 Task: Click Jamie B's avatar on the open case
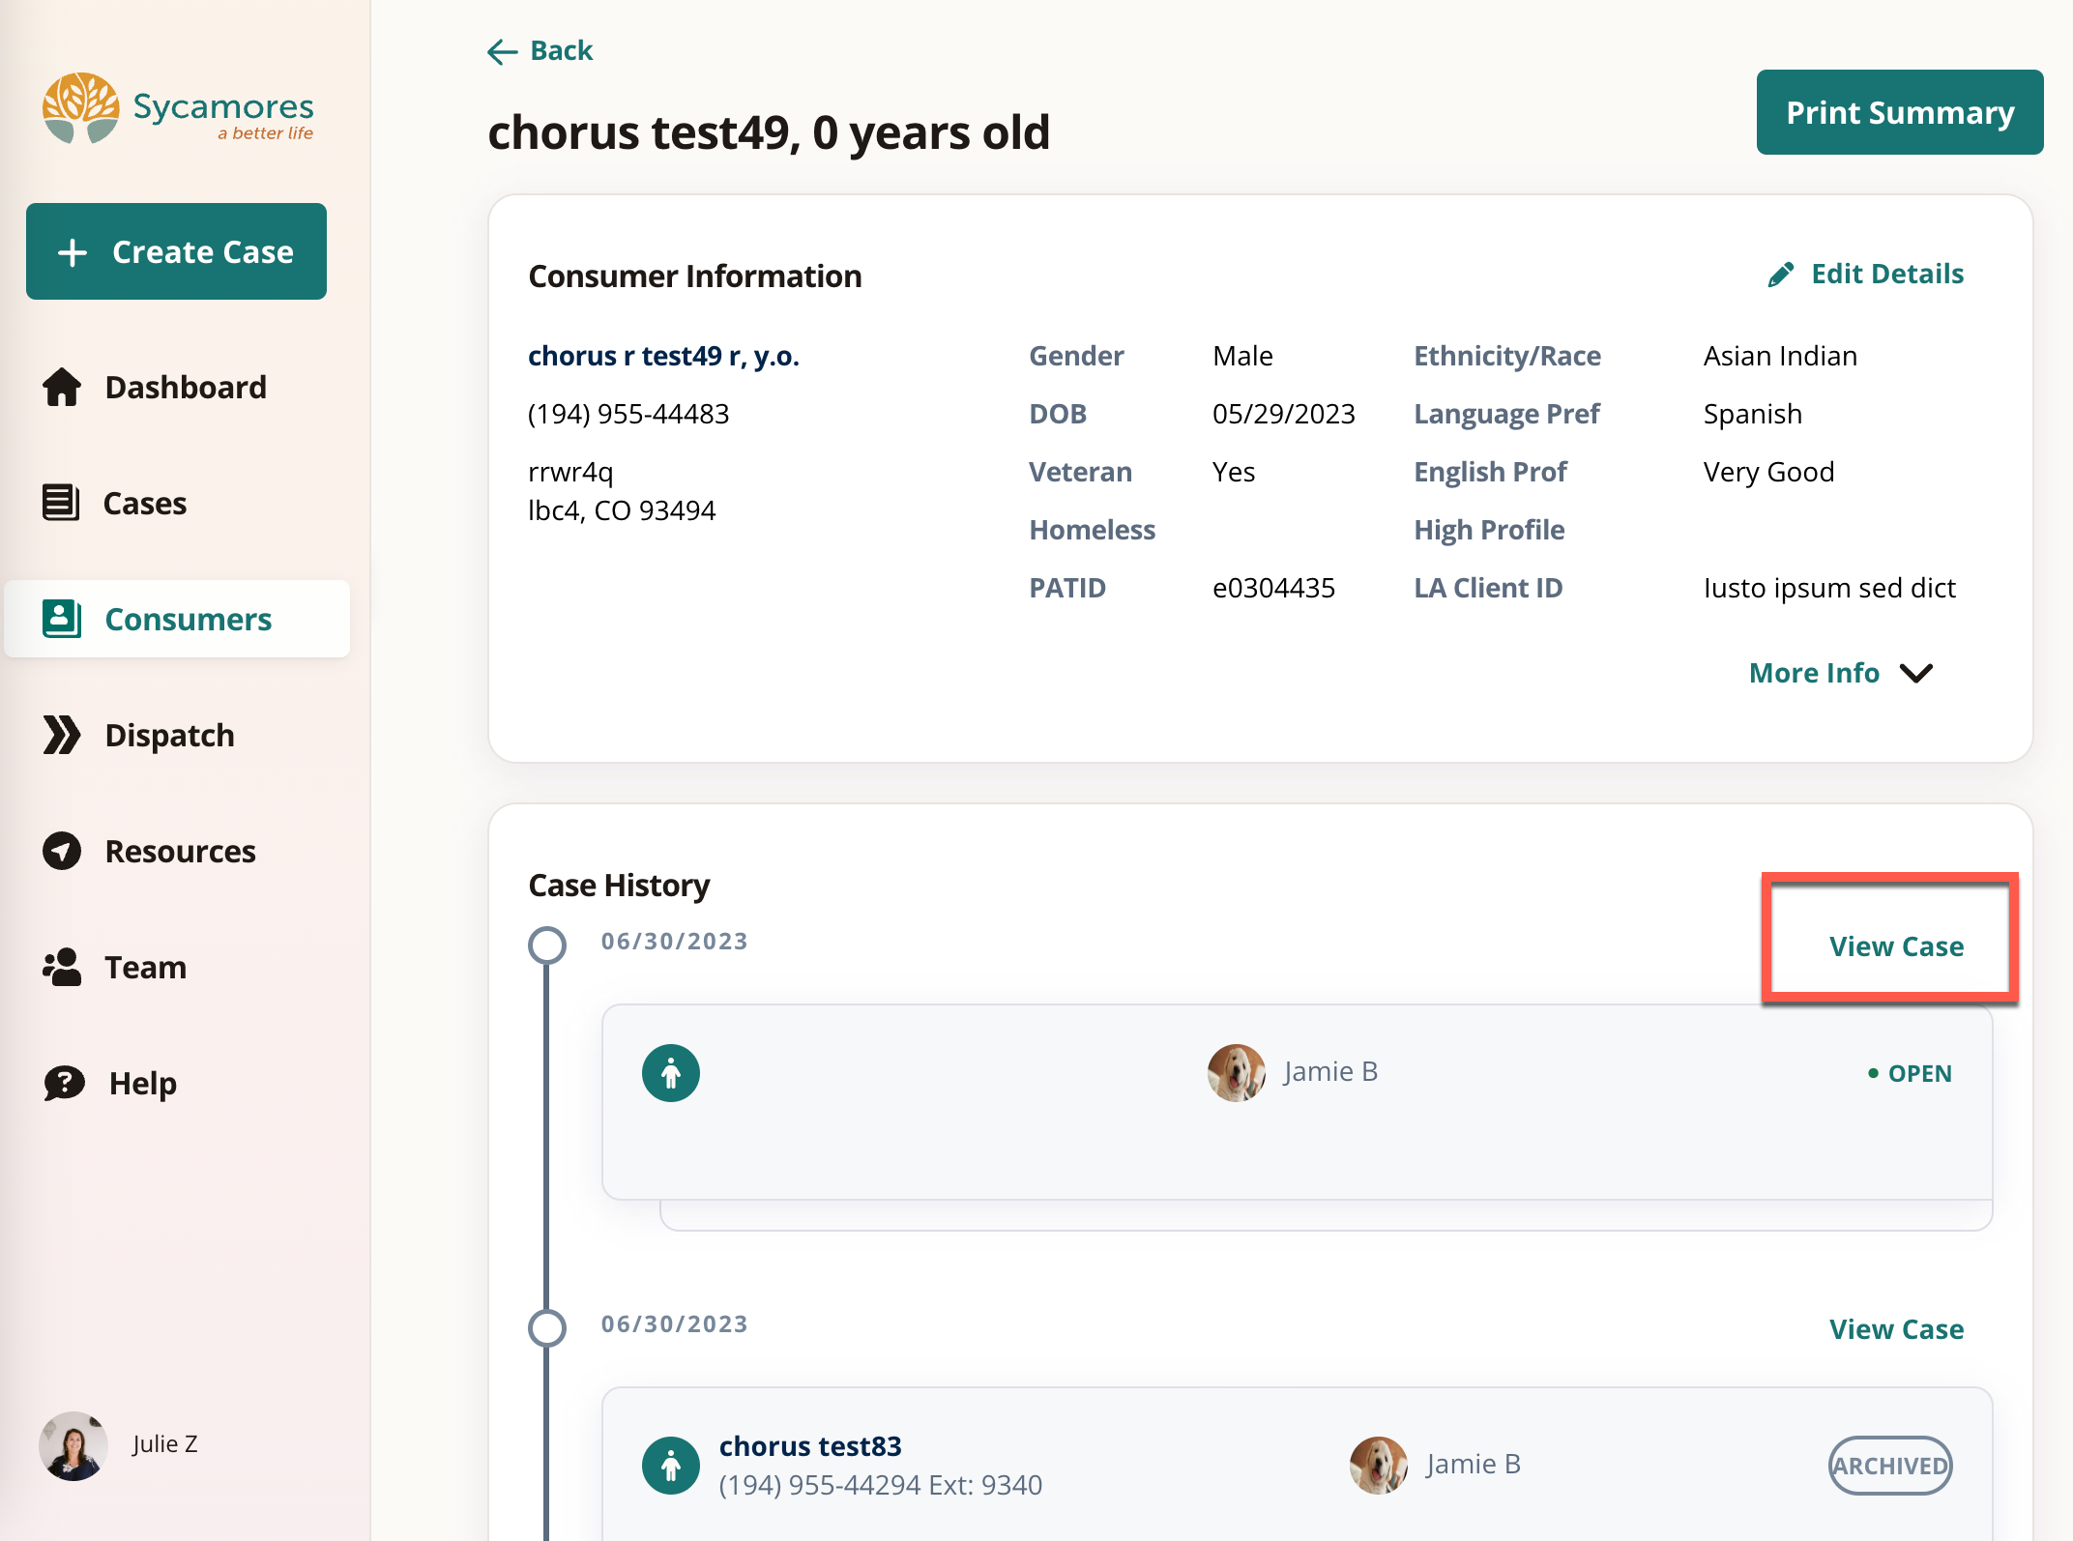(1237, 1073)
